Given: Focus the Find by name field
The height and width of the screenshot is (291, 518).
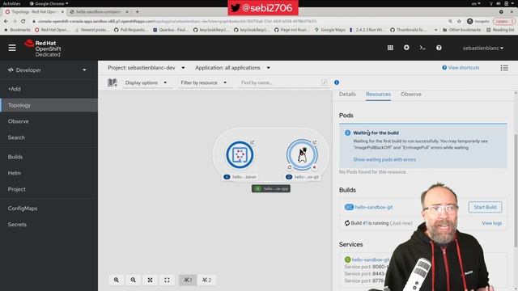Looking at the screenshot, I should pos(282,82).
